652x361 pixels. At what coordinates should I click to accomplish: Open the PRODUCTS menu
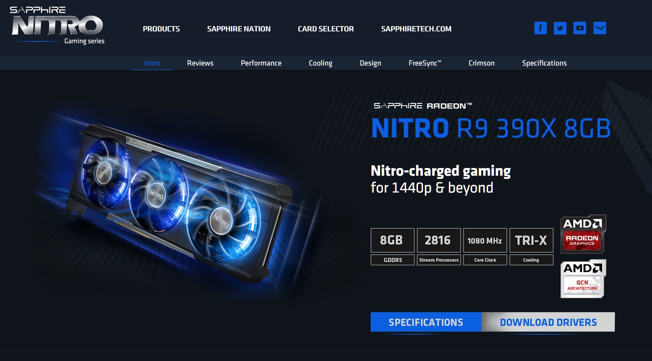161,29
